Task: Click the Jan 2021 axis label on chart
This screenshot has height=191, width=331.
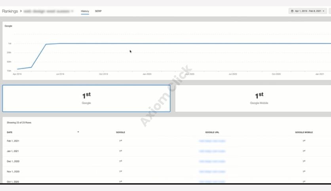Action: coord(320,74)
